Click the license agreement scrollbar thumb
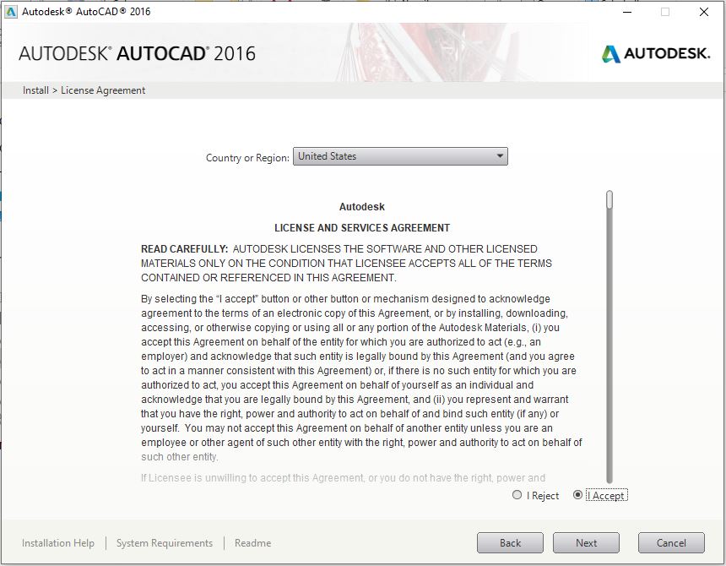The height and width of the screenshot is (566, 726). click(x=610, y=199)
